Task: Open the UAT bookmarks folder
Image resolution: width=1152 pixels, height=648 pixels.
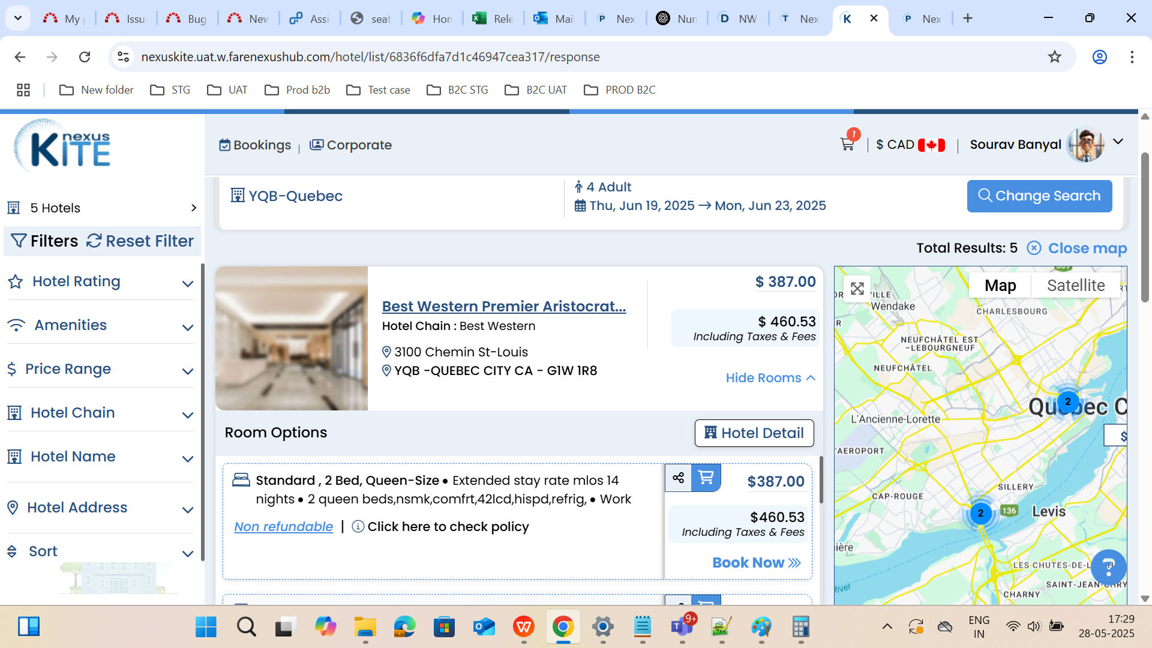Action: (227, 90)
